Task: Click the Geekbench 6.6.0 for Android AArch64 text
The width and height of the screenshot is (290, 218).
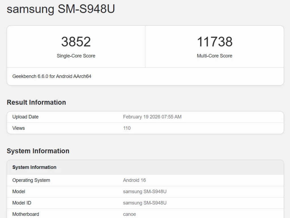Action: tap(51, 76)
